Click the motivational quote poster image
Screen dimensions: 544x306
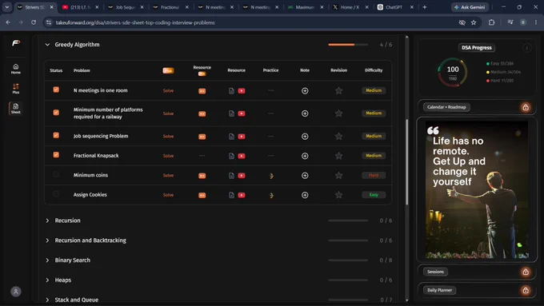(x=477, y=189)
